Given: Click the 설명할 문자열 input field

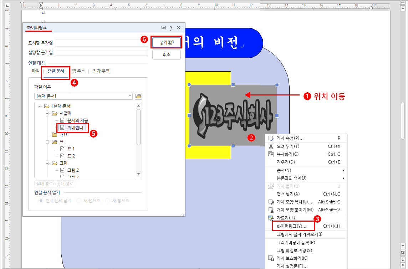Looking at the screenshot, I should (102, 52).
